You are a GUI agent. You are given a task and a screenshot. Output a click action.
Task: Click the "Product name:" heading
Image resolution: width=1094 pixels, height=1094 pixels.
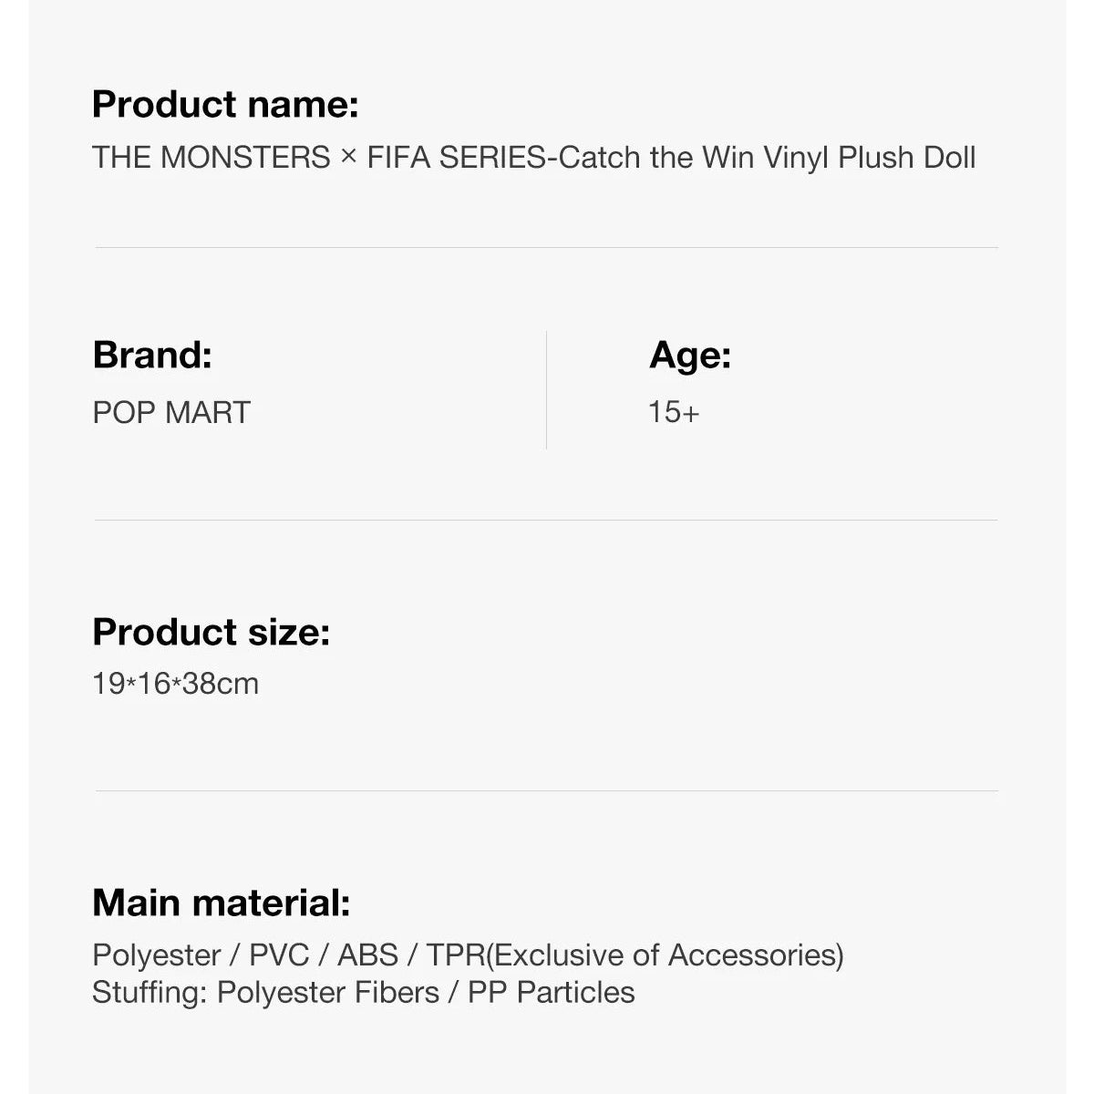tap(225, 105)
